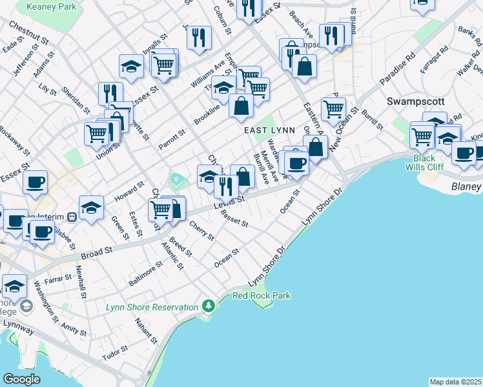Select the cafe marker near Silsbee St
Screen dimensions: 483x387
coord(42,233)
